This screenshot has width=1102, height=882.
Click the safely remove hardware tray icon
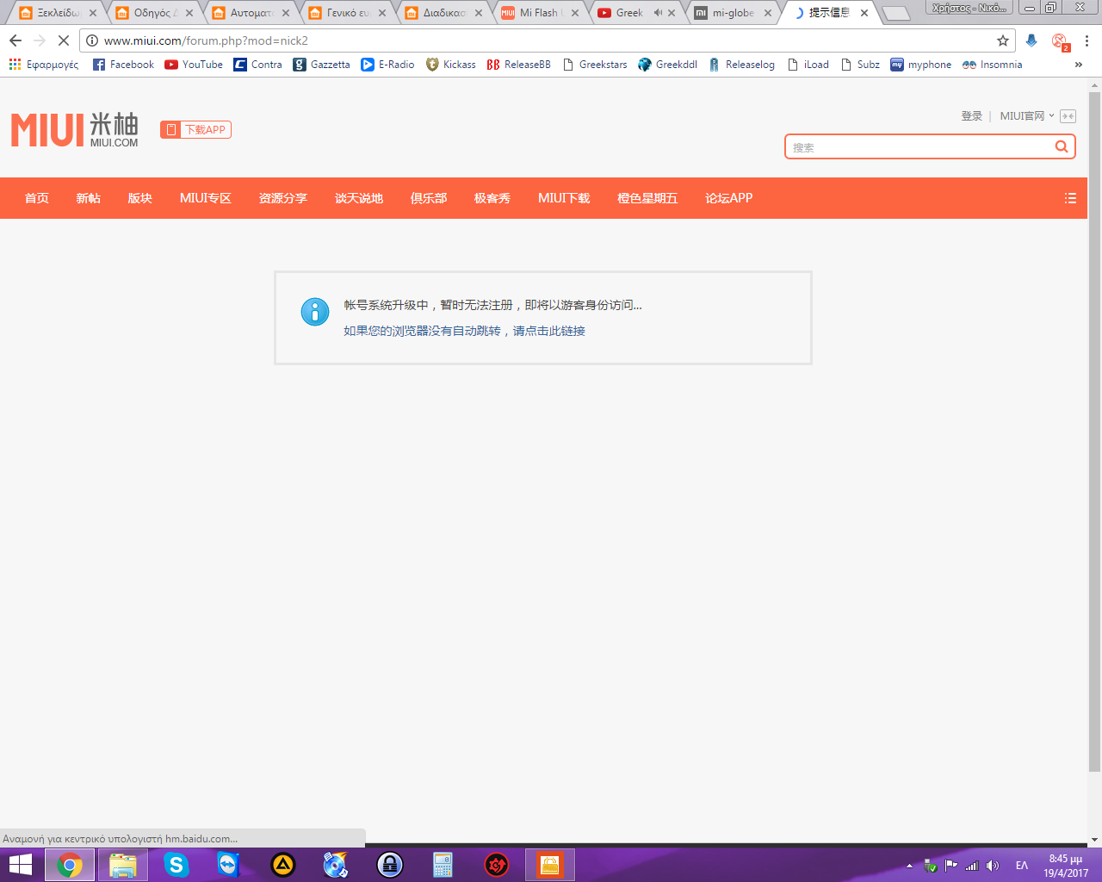tap(931, 866)
